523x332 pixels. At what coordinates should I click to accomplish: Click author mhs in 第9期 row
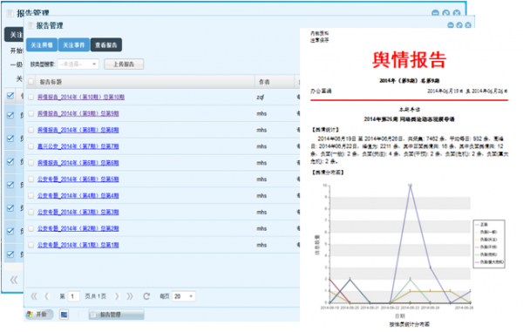261,113
